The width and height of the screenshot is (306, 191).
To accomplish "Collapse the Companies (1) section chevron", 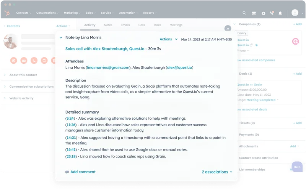I will 234,24.
